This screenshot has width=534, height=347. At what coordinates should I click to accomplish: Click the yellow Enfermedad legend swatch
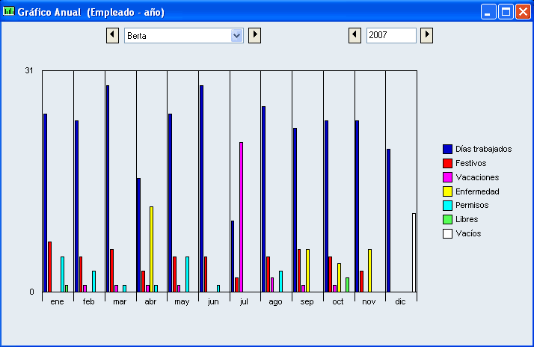coord(447,191)
